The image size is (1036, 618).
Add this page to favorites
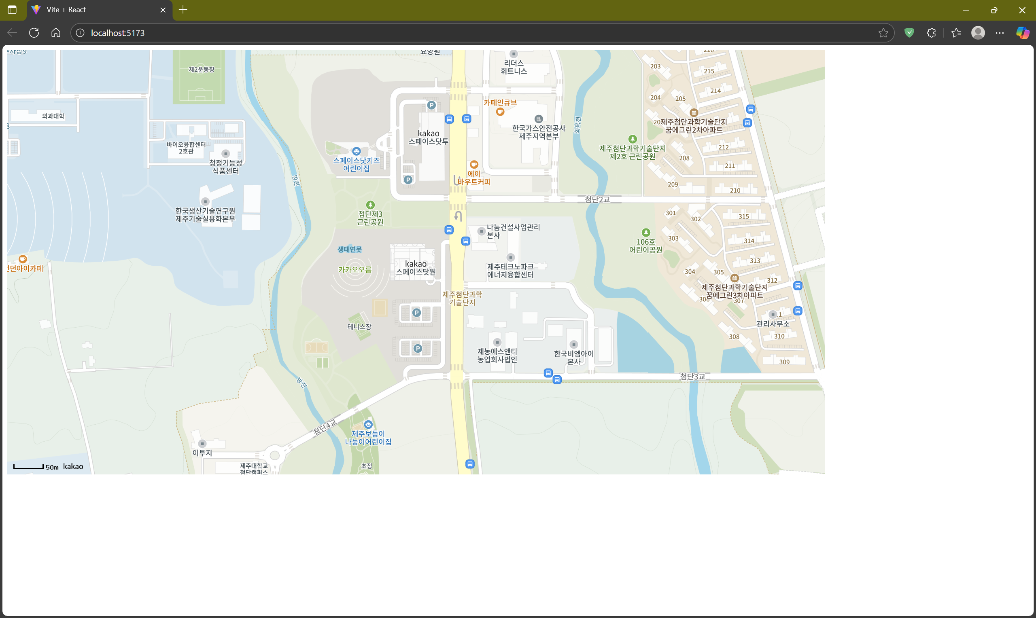tap(883, 33)
